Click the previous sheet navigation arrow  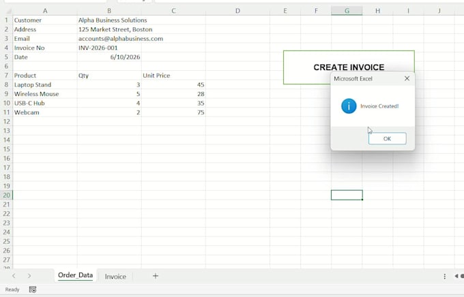point(14,276)
